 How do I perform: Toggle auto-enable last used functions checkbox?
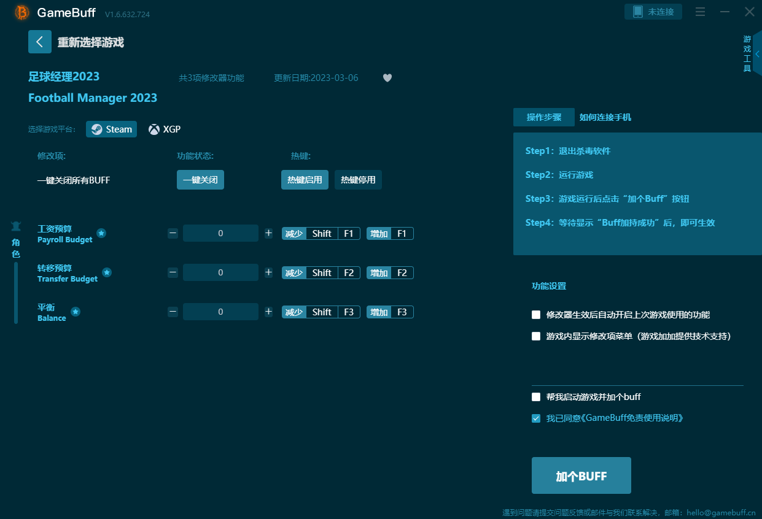click(536, 315)
